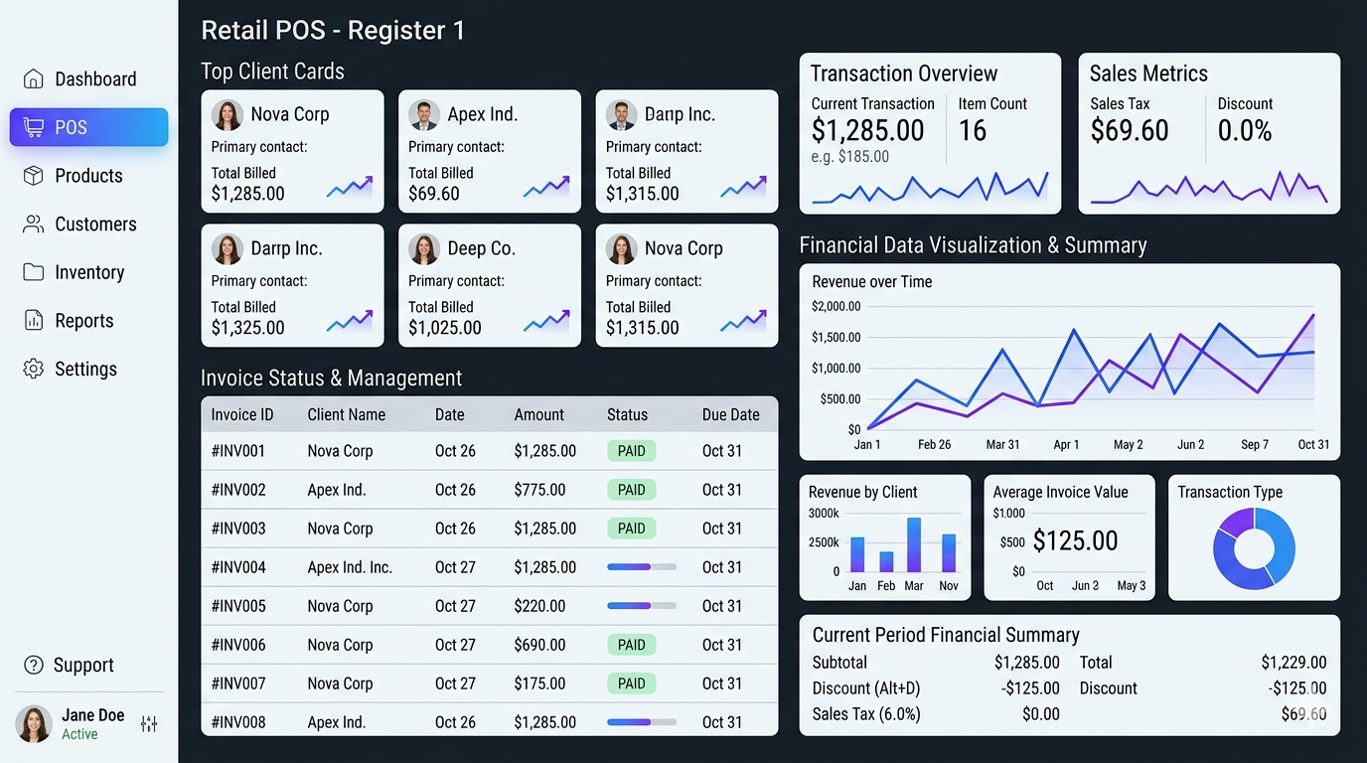Viewport: 1367px width, 763px height.
Task: Click the Customers people icon
Action: pos(34,225)
